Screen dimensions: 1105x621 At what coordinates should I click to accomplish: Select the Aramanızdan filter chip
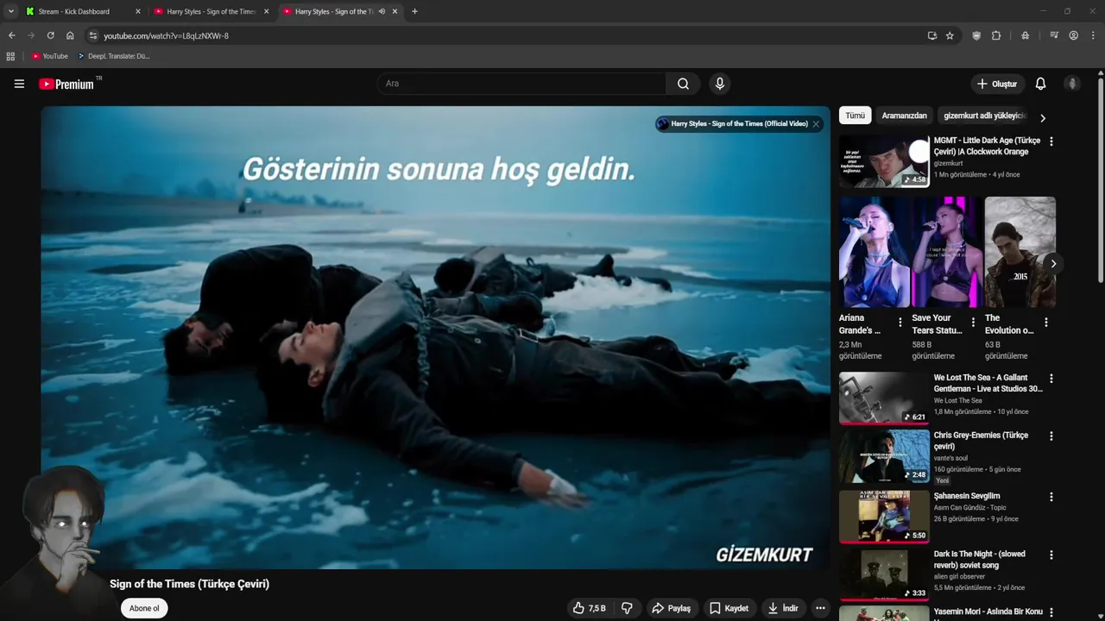(x=904, y=116)
